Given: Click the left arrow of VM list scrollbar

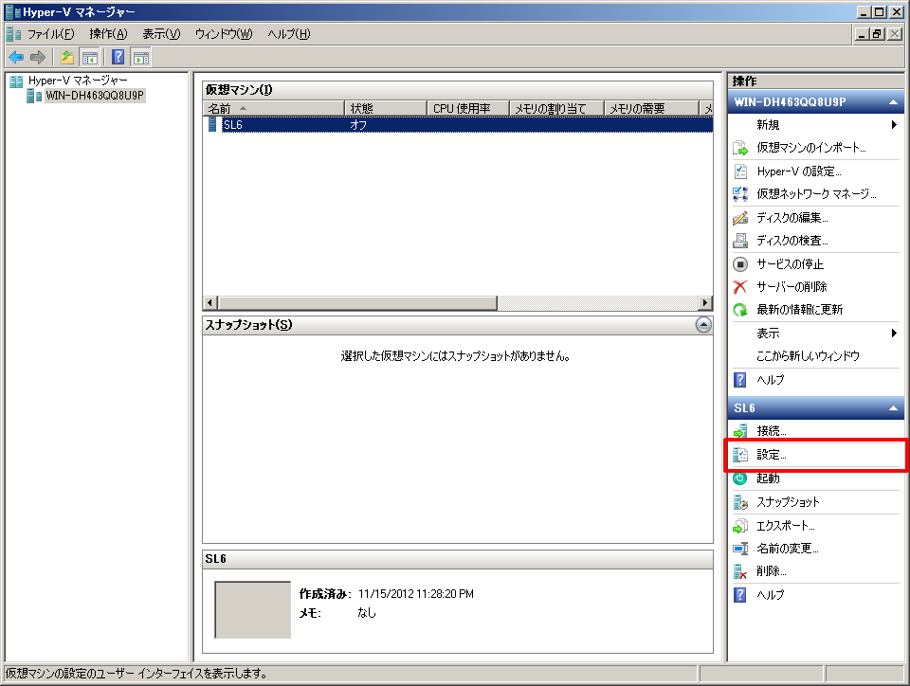Looking at the screenshot, I should pos(210,302).
